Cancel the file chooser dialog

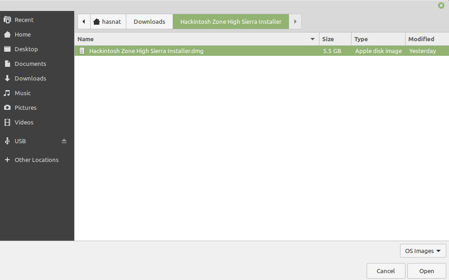tap(386, 271)
